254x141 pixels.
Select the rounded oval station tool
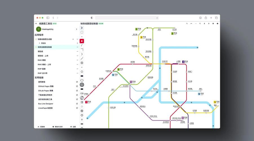tap(82, 80)
